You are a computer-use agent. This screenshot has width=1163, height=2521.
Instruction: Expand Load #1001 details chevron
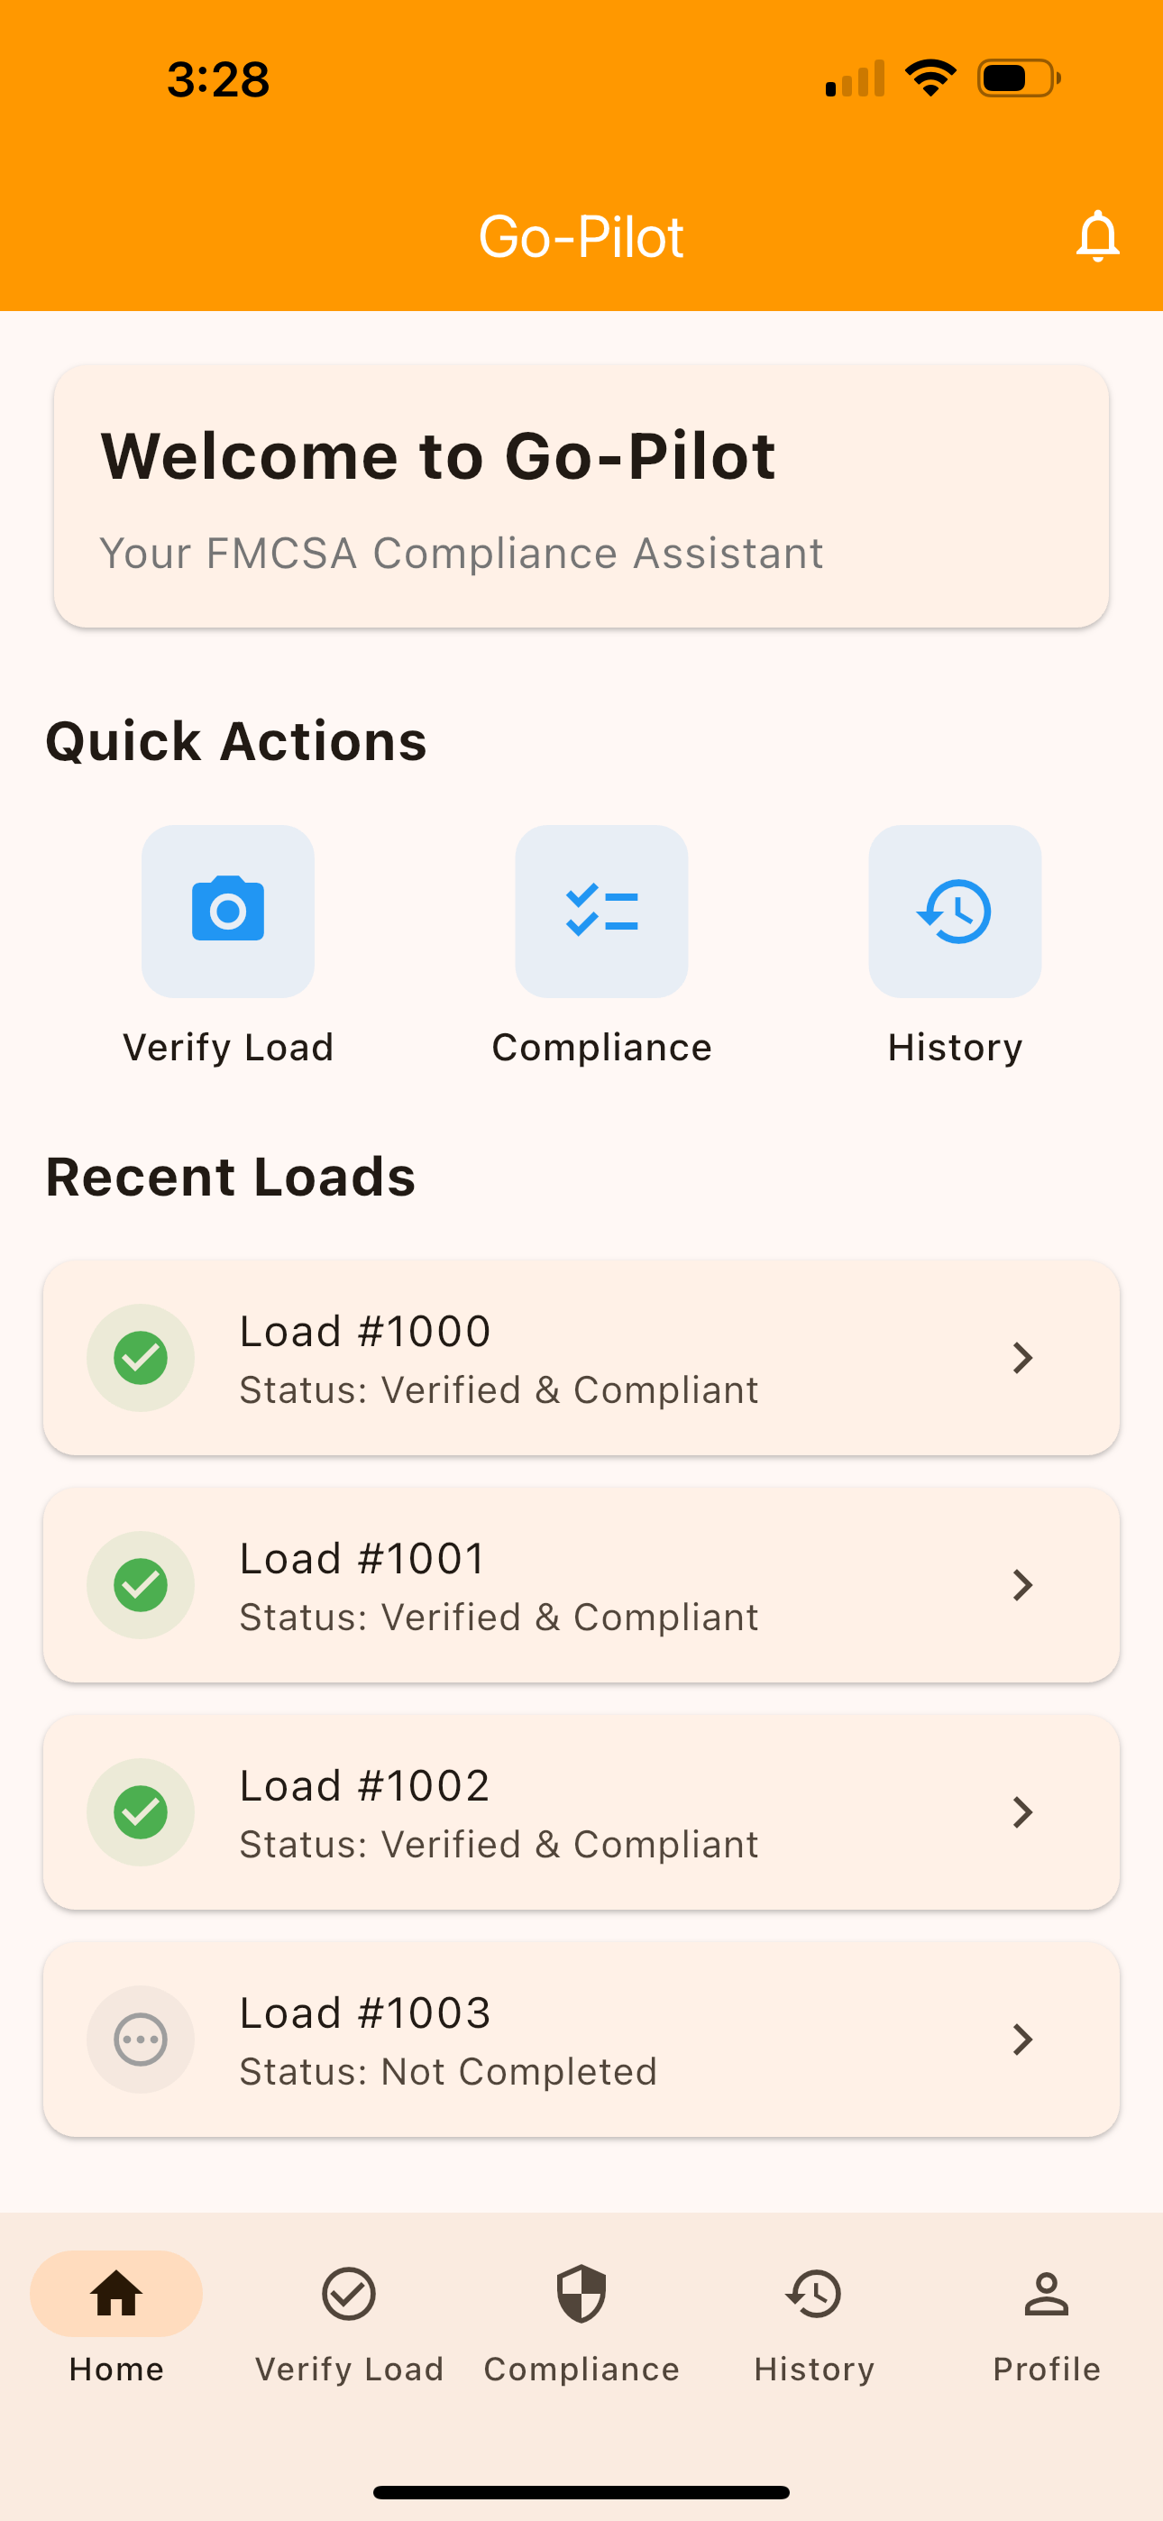tap(1022, 1584)
